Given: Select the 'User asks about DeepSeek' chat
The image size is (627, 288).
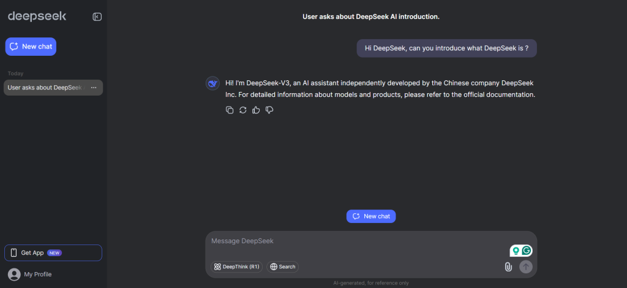Looking at the screenshot, I should click(x=45, y=88).
